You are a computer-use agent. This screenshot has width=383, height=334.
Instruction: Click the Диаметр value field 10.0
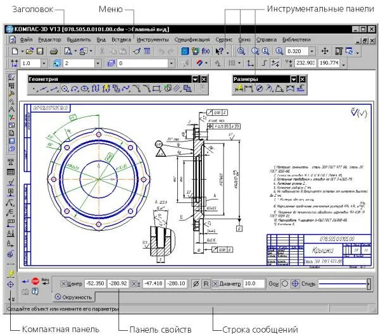pyautogui.click(x=254, y=283)
